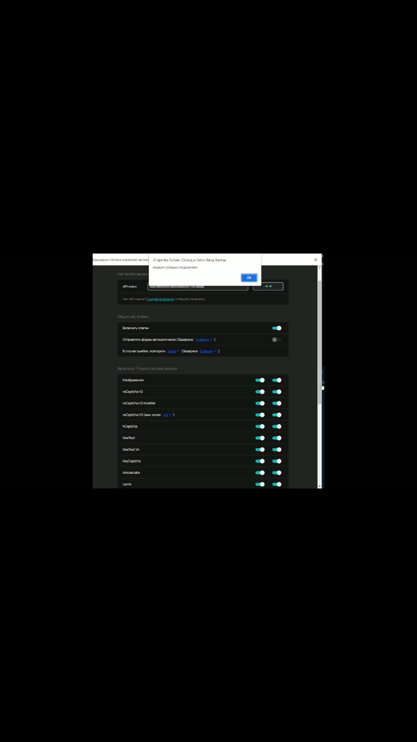
Task: Open form submit delay '0 секунд' dropdown
Action: click(204, 340)
